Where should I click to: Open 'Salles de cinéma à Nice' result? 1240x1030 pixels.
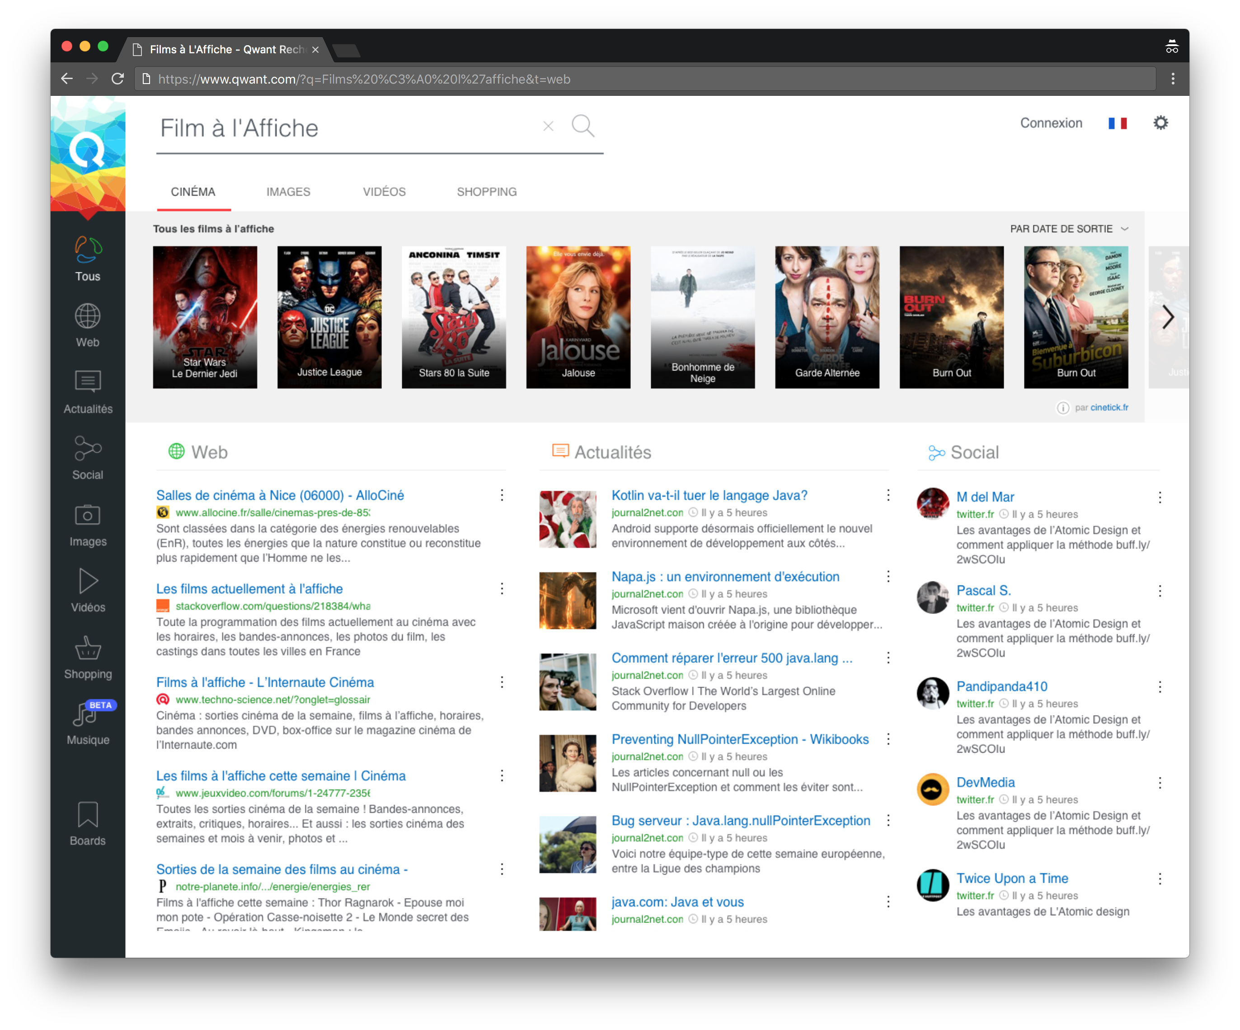tap(280, 495)
